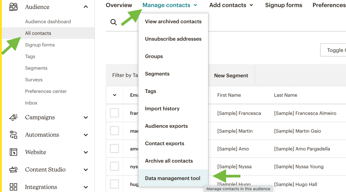Select the first contact row checkbox
Screen dimensions: 346x192
pyautogui.click(x=115, y=113)
